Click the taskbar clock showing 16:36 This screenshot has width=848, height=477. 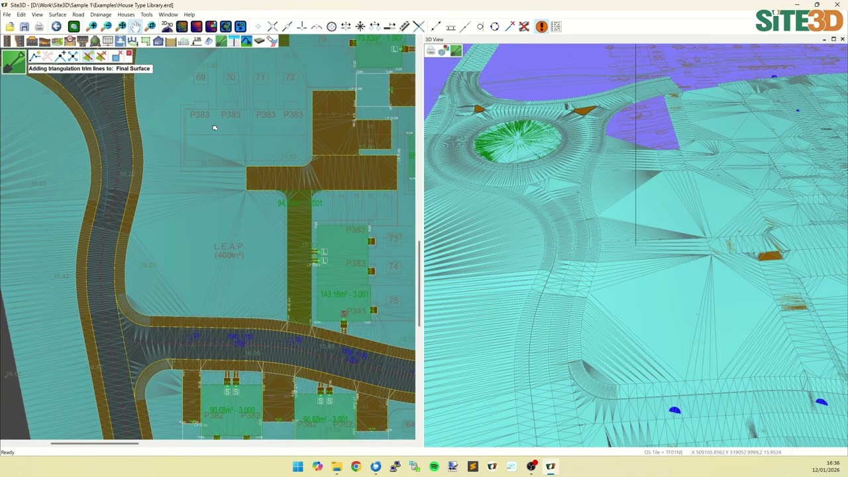[833, 463]
